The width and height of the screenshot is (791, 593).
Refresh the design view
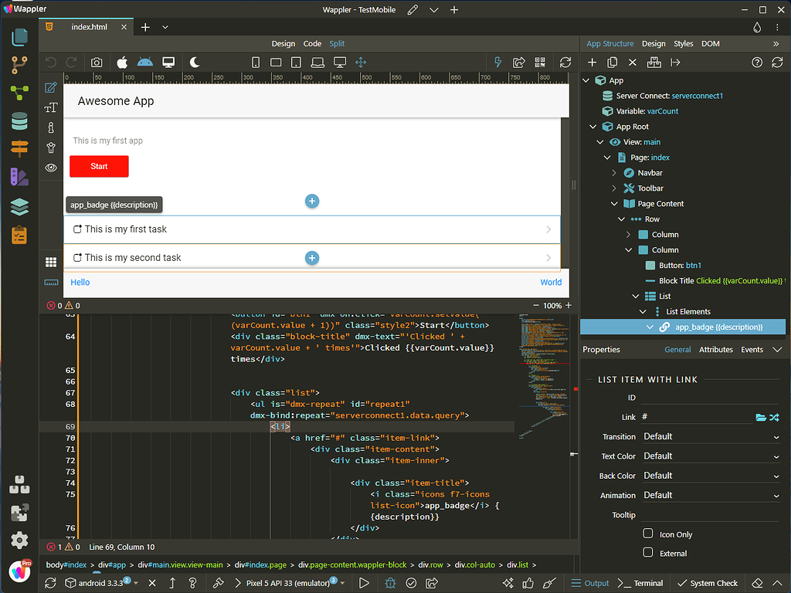(x=565, y=63)
